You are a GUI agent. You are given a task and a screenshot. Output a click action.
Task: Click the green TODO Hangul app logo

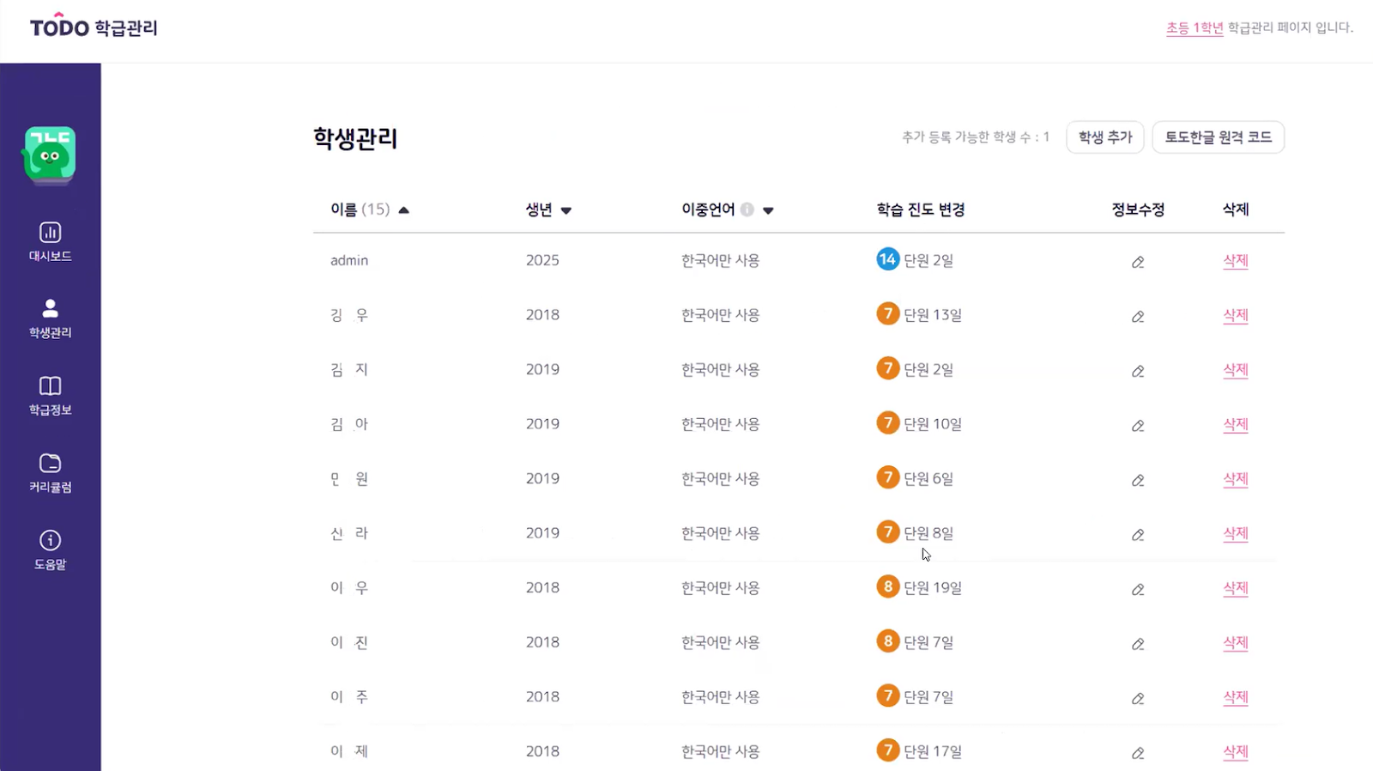[50, 155]
